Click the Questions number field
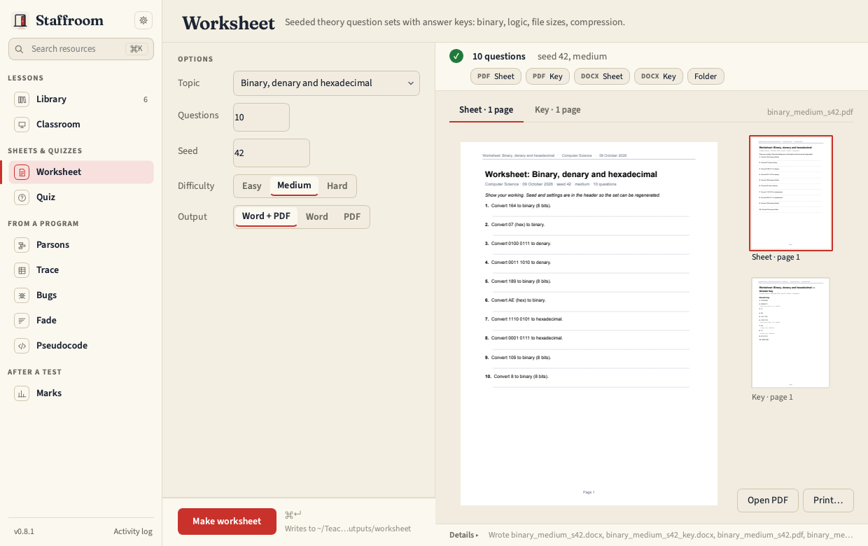868x546 pixels. (x=261, y=117)
